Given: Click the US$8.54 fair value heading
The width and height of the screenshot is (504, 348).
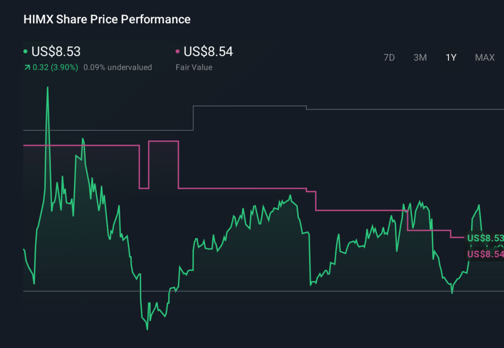Looking at the screenshot, I should (208, 52).
